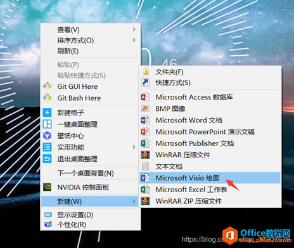Click the yellow folder icon for 文件夹(F)
This screenshot has width=294, height=248.
coord(146,72)
